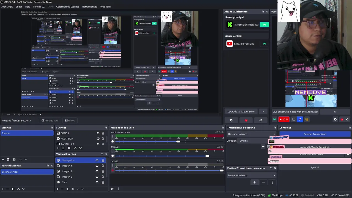
Task: Click Aitum Multistream settings gear
Action: [231, 120]
